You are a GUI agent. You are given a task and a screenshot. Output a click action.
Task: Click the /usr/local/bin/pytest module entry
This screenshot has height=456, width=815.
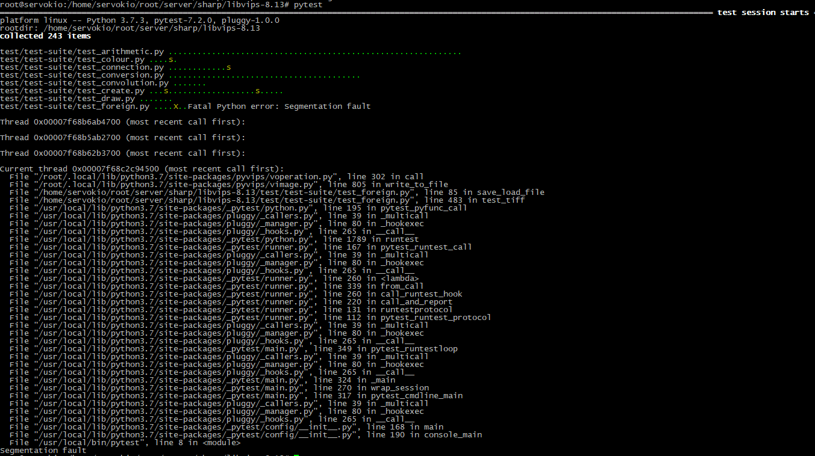(120, 442)
